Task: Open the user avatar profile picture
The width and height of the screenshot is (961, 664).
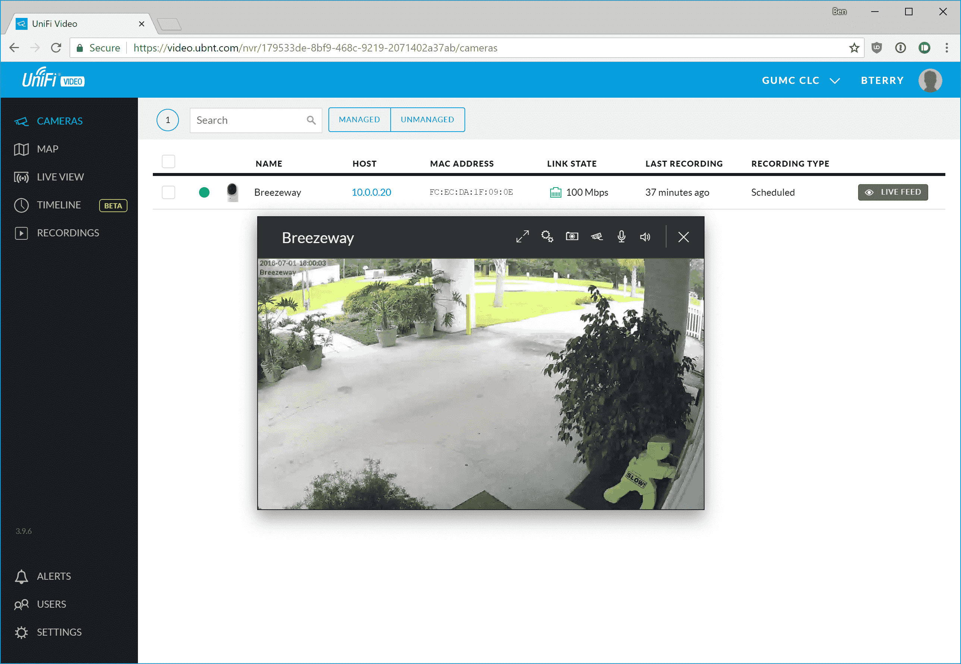Action: [930, 80]
